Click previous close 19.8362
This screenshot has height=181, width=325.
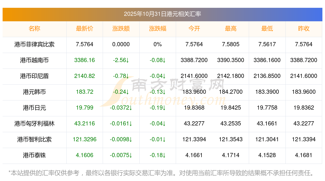click(x=304, y=108)
